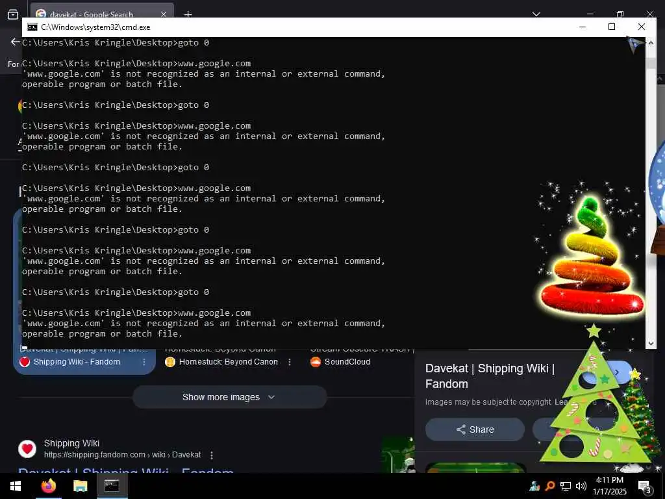Click the cmd.exe window title text

pos(95,27)
